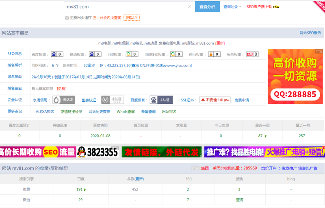Select the 域名解析 row label

(x=15, y=65)
